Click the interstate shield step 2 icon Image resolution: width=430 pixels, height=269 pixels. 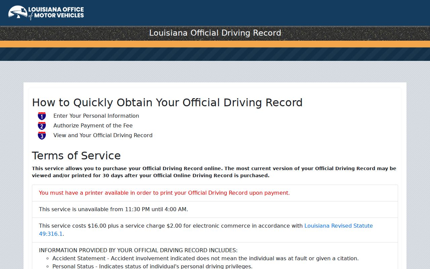click(x=42, y=126)
